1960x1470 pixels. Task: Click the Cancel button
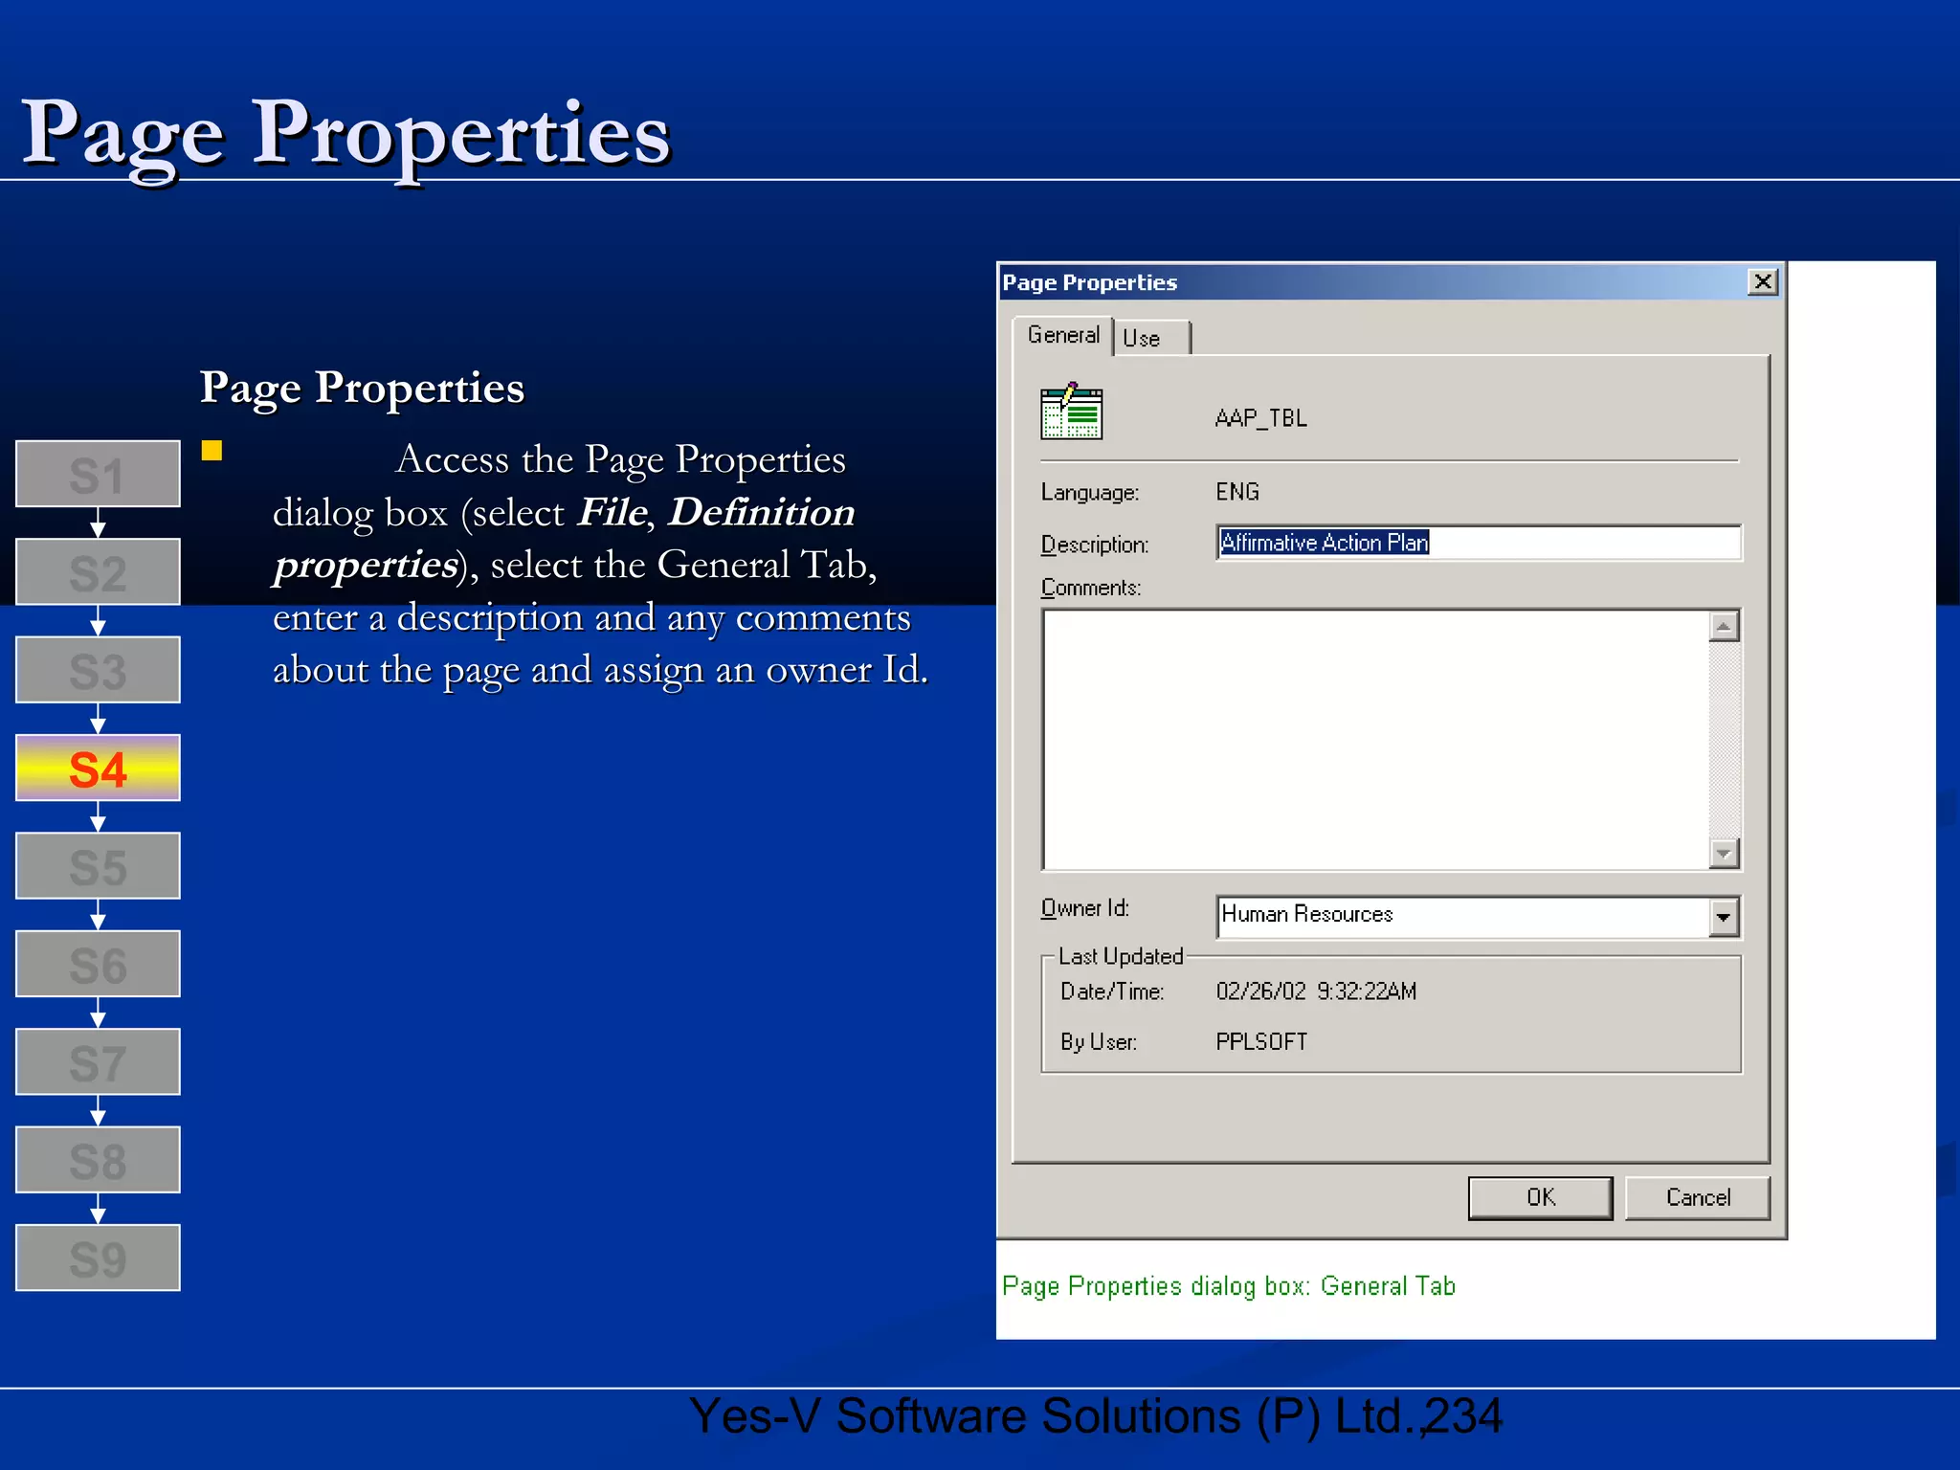(1698, 1197)
